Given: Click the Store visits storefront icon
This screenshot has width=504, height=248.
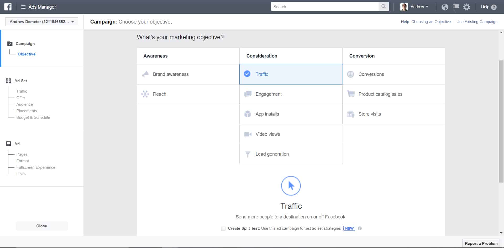Looking at the screenshot, I should 351,114.
